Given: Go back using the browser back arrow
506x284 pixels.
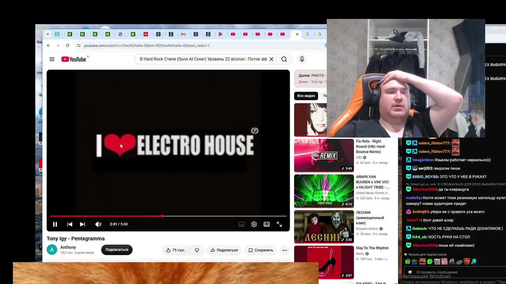Looking at the screenshot, I should (49, 45).
